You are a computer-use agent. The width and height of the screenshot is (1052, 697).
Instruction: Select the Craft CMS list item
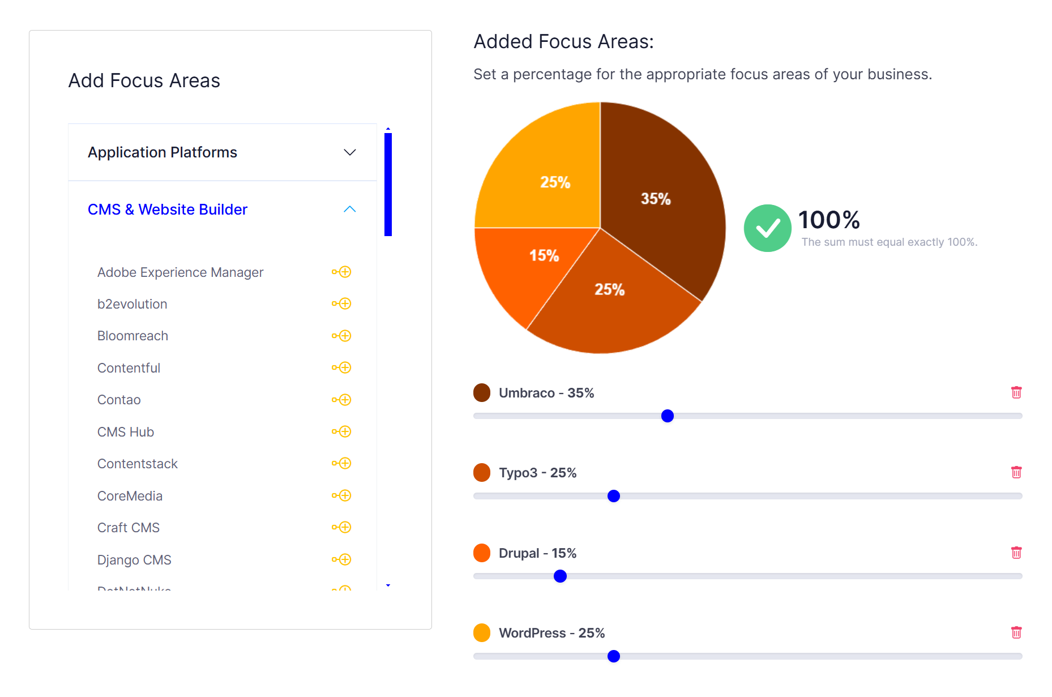tap(129, 528)
